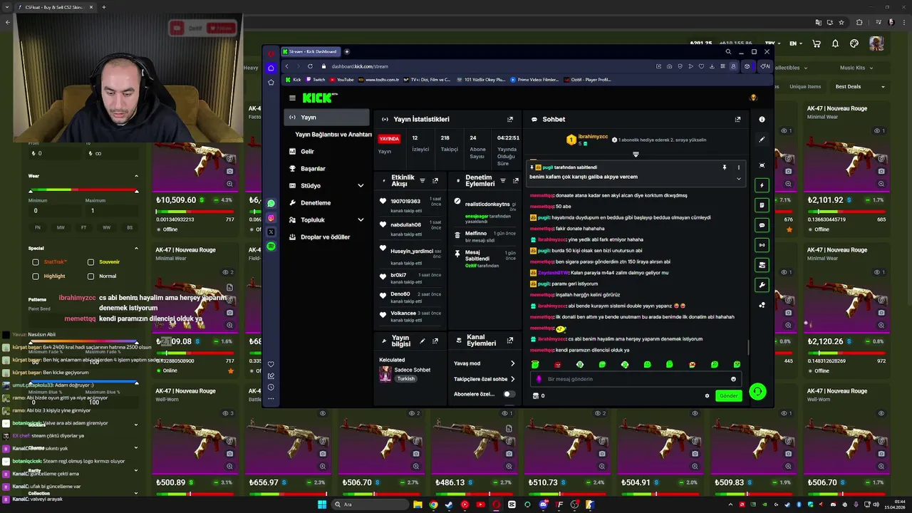Open the Kick dashboard hamburger menu
912x513 pixels.
pyautogui.click(x=292, y=98)
